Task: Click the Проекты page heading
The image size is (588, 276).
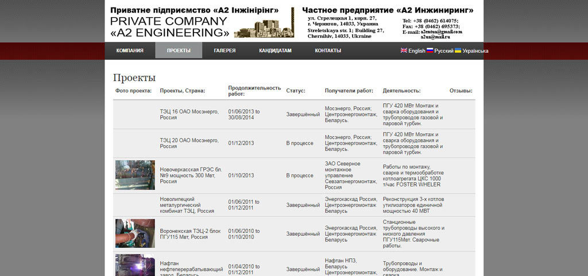Action: 134,78
